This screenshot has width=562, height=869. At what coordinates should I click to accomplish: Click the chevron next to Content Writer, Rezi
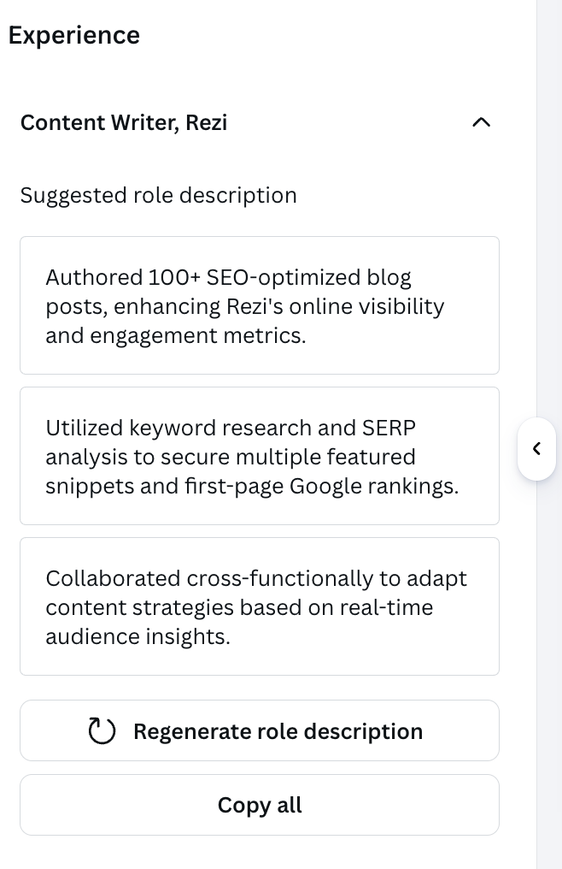click(481, 122)
